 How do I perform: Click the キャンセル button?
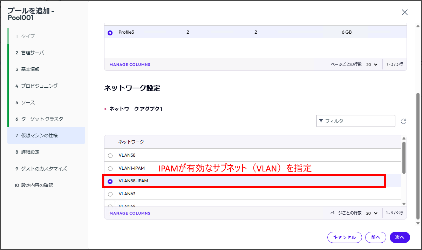344,237
